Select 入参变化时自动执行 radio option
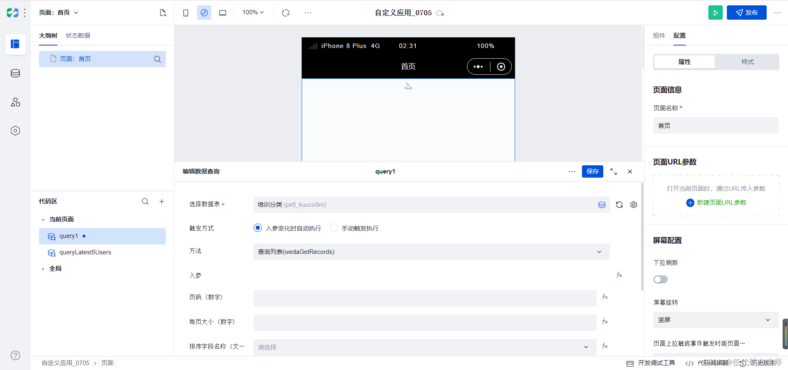Screen dimensions: 788x370 [257, 228]
